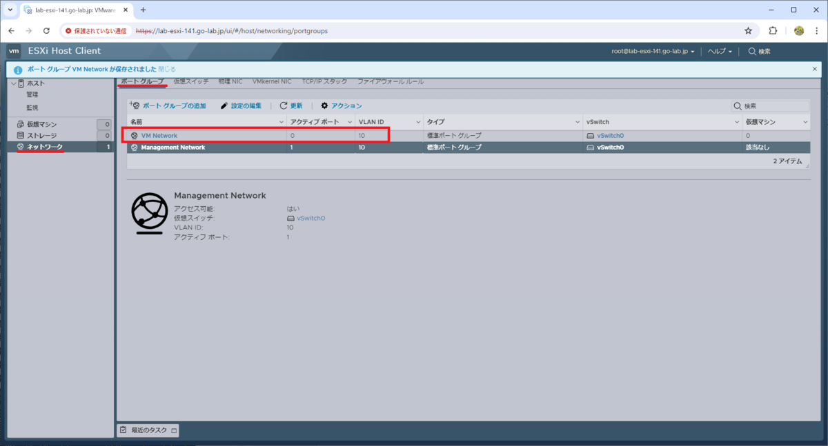The height and width of the screenshot is (446, 828).
Task: Click the 仮想マシン count badge
Action: point(104,124)
